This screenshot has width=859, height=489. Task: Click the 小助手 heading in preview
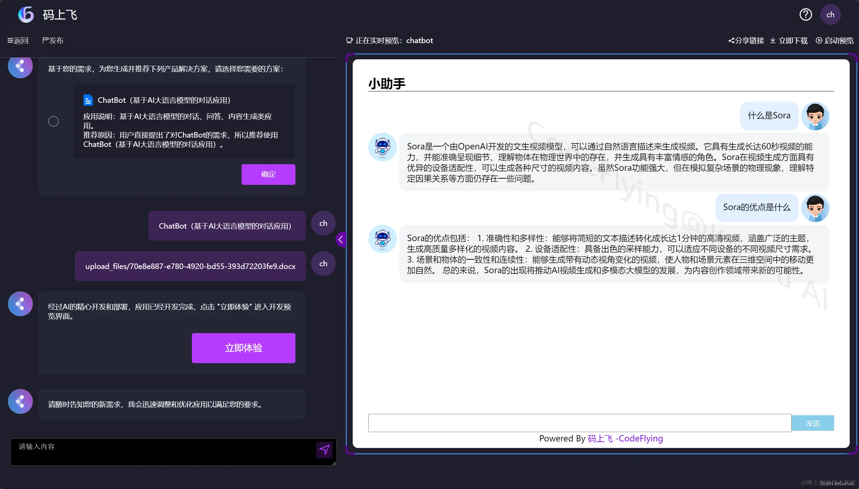click(387, 83)
